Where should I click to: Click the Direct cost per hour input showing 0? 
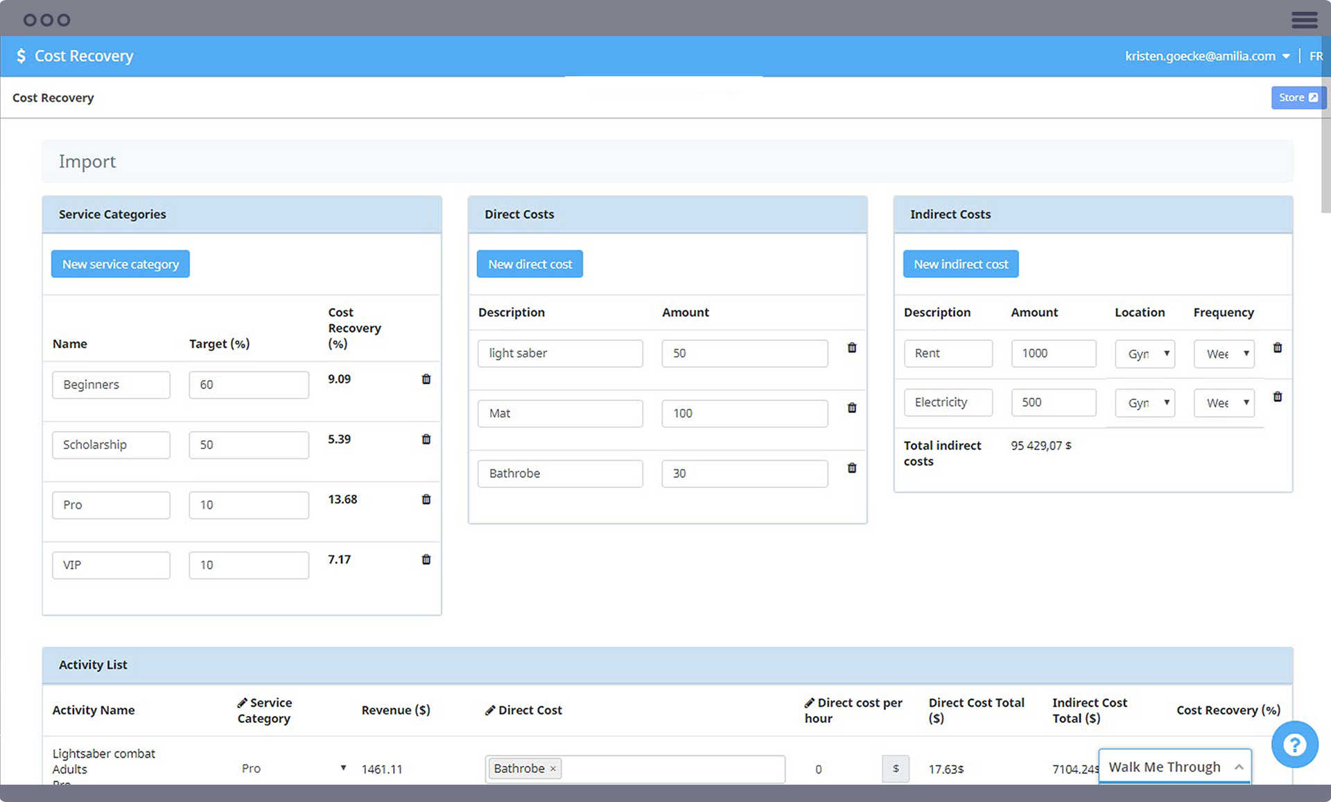(843, 769)
